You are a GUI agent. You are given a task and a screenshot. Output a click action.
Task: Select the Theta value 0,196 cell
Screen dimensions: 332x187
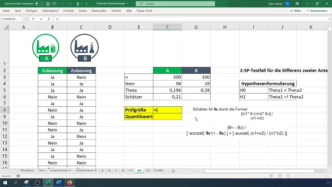[167, 90]
